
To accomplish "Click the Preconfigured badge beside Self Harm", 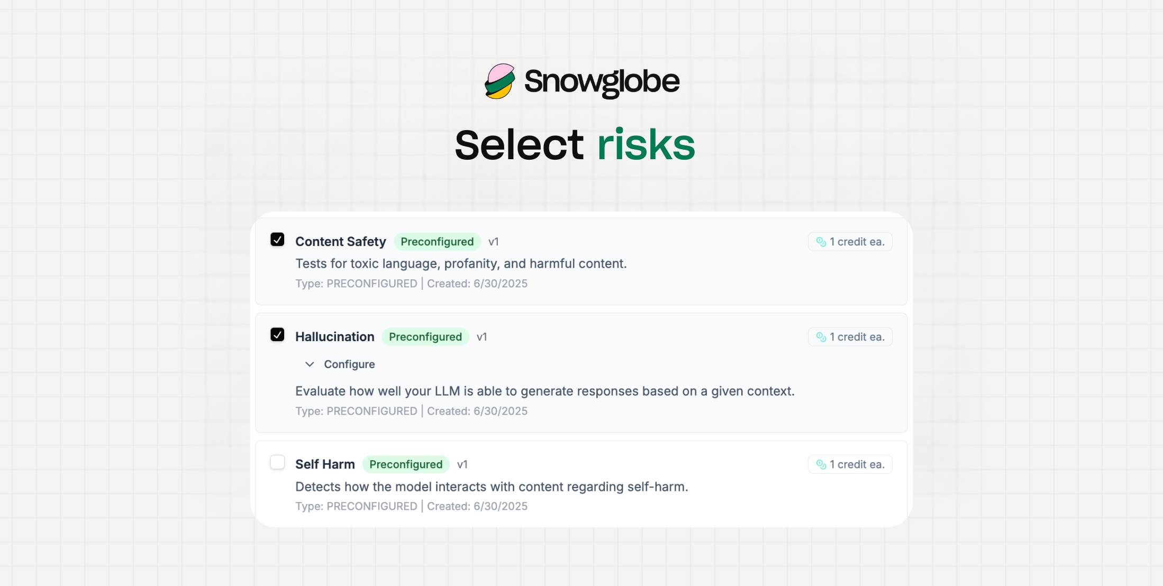I will click(x=406, y=464).
